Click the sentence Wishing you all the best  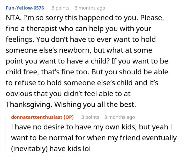point(95,105)
